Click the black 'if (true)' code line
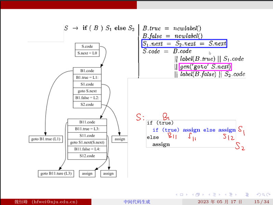Image resolution: width=273 pixels, height=205 pixels. (160, 123)
